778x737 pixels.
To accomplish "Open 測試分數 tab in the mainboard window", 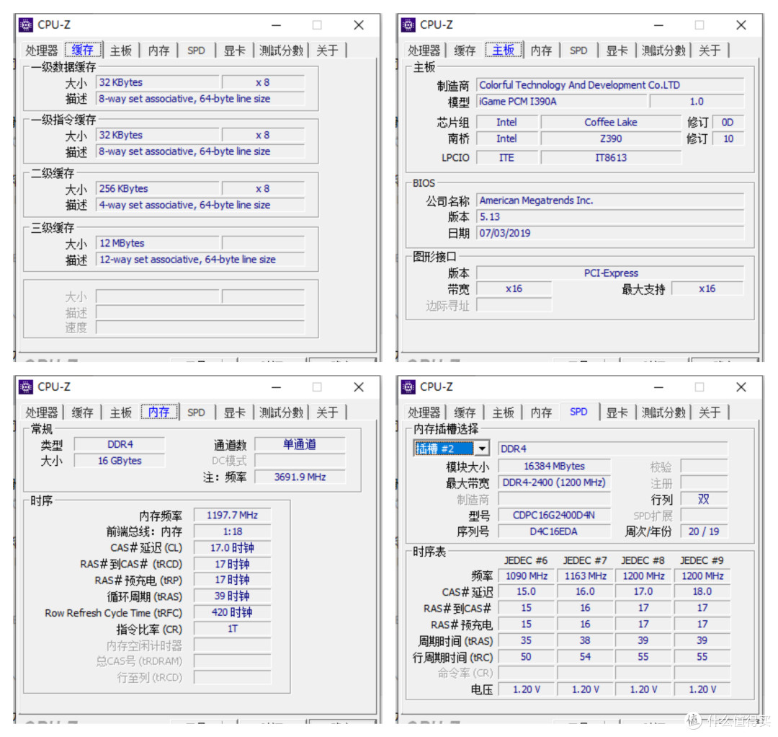I will click(x=664, y=50).
